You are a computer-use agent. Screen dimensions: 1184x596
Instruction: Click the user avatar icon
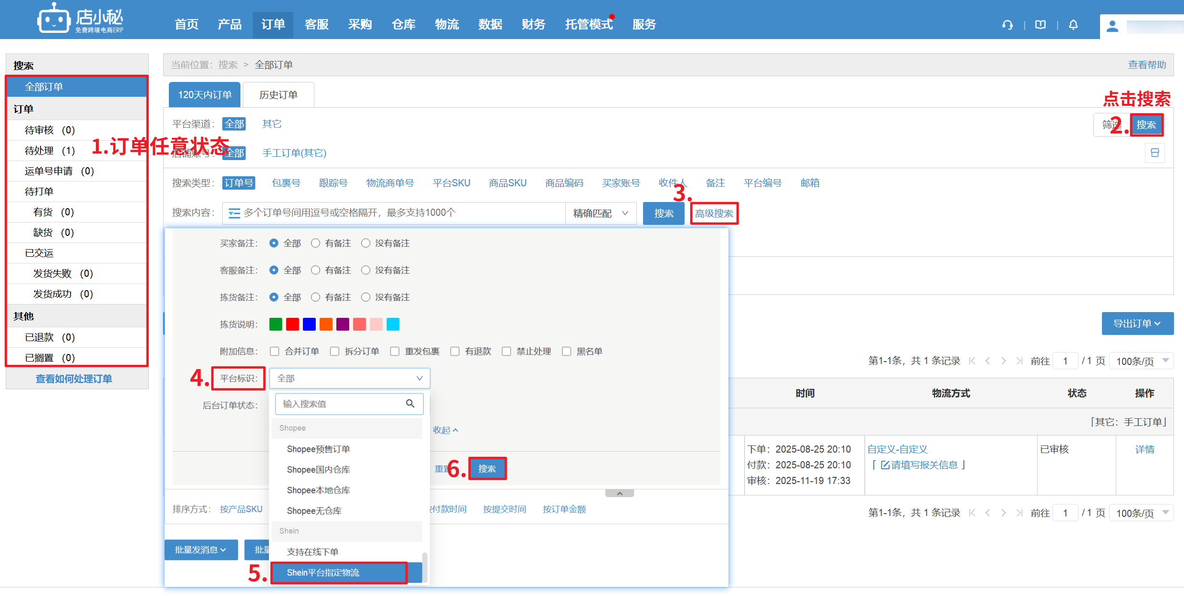point(1112,26)
